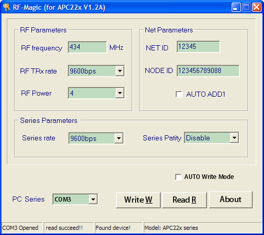The width and height of the screenshot is (264, 235).
Task: Click the Found device status panel
Action: [x=119, y=228]
